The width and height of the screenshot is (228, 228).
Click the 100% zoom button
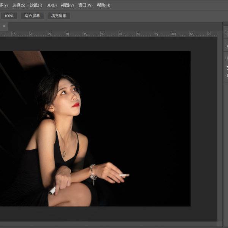coord(9,16)
